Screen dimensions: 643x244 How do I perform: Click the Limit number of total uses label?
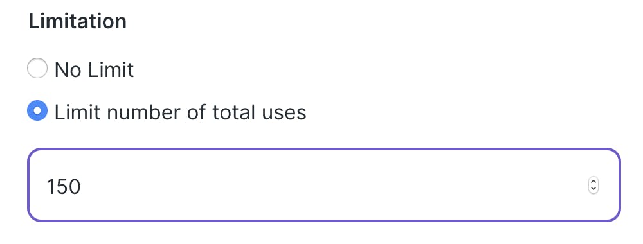point(181,112)
